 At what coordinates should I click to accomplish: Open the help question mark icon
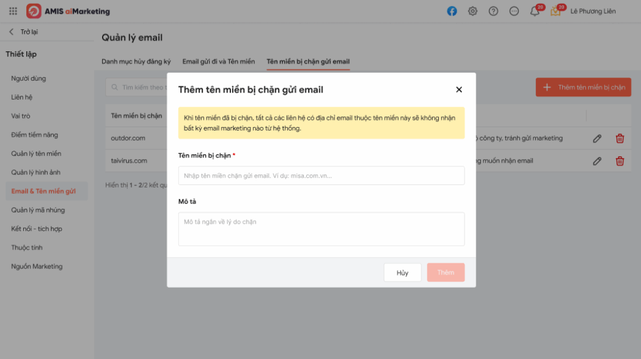tap(493, 11)
